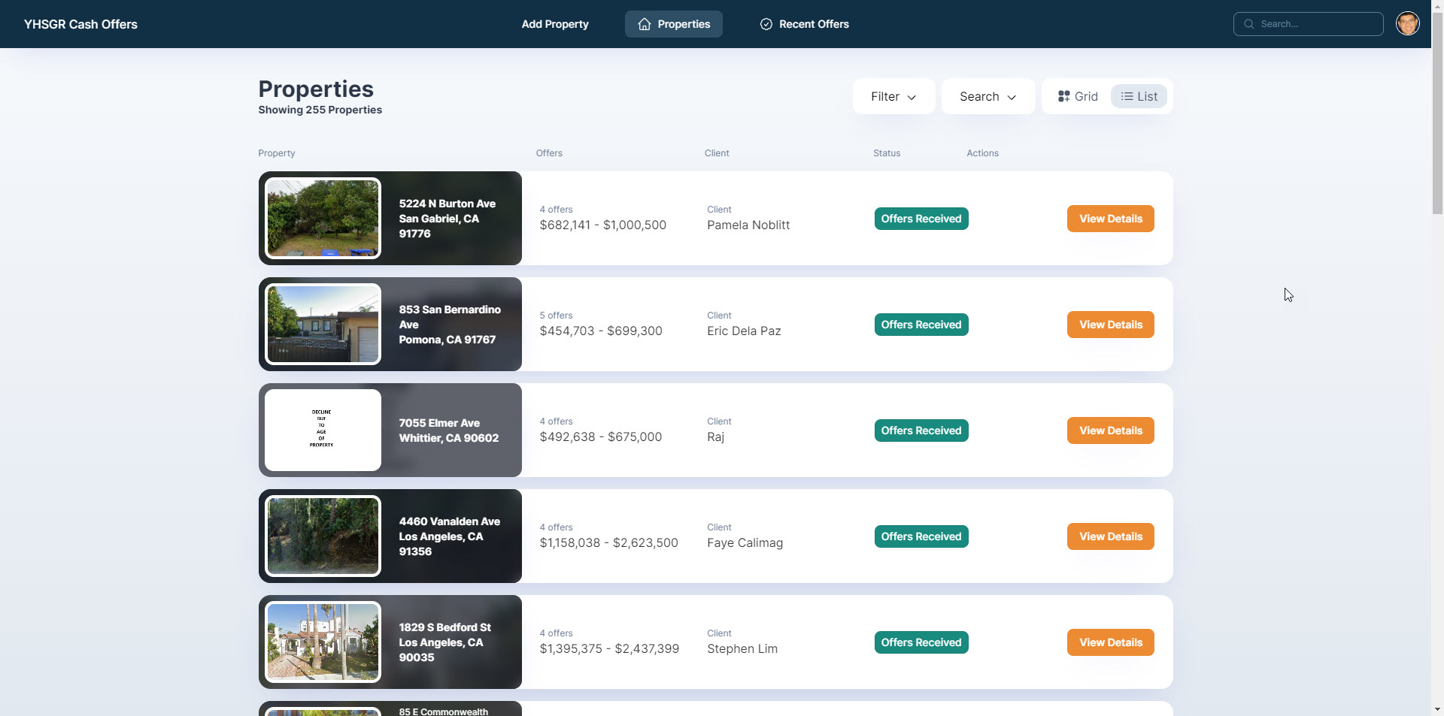Click the Grid view squares icon
This screenshot has height=716, width=1444.
[1063, 96]
